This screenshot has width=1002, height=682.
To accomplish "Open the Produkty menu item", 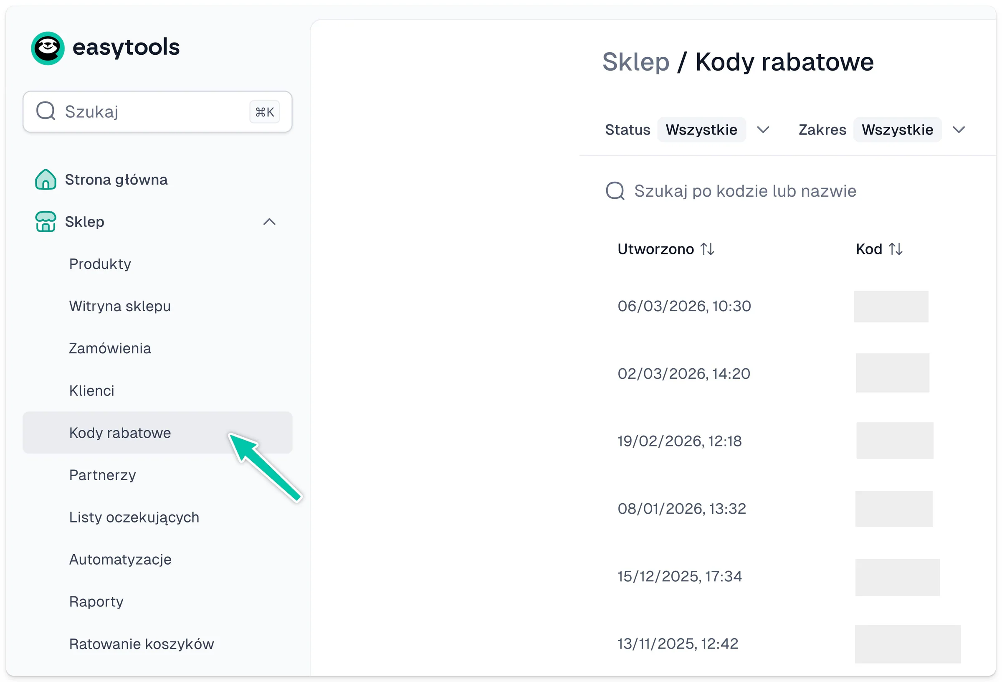I will click(x=157, y=264).
